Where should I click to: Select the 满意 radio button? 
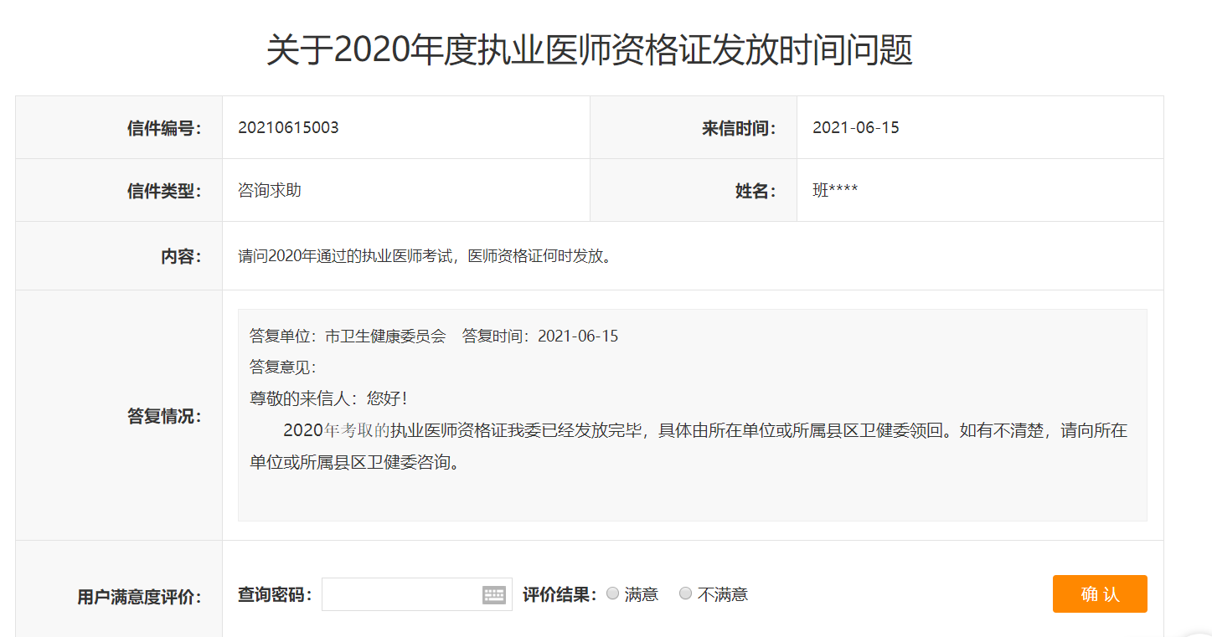point(613,593)
